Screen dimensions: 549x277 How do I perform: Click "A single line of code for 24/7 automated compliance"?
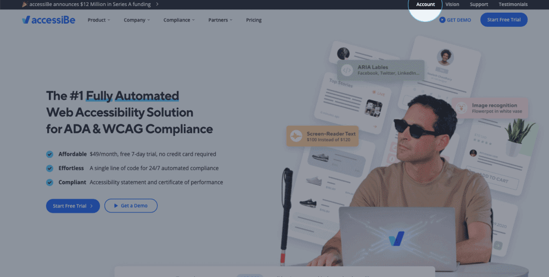tap(154, 168)
